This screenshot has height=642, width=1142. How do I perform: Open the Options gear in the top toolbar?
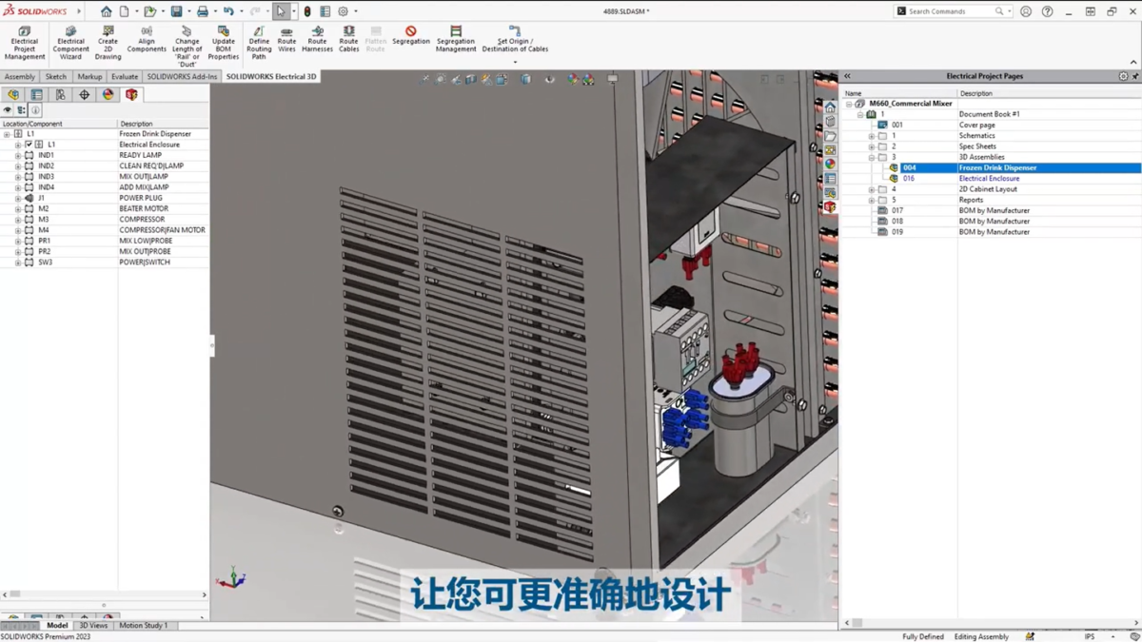click(x=344, y=11)
